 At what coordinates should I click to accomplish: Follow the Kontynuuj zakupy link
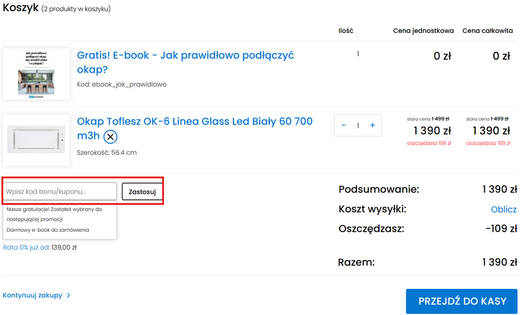click(x=32, y=295)
